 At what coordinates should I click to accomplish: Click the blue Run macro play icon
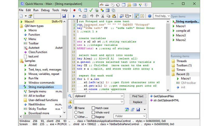point(74,16)
